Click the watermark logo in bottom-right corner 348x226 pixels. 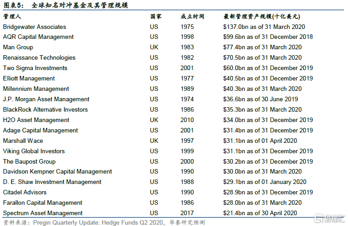coord(329,218)
